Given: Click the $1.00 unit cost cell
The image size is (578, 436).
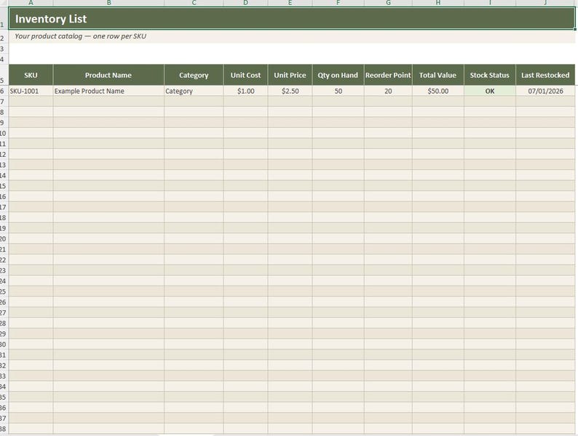Looking at the screenshot, I should [246, 91].
